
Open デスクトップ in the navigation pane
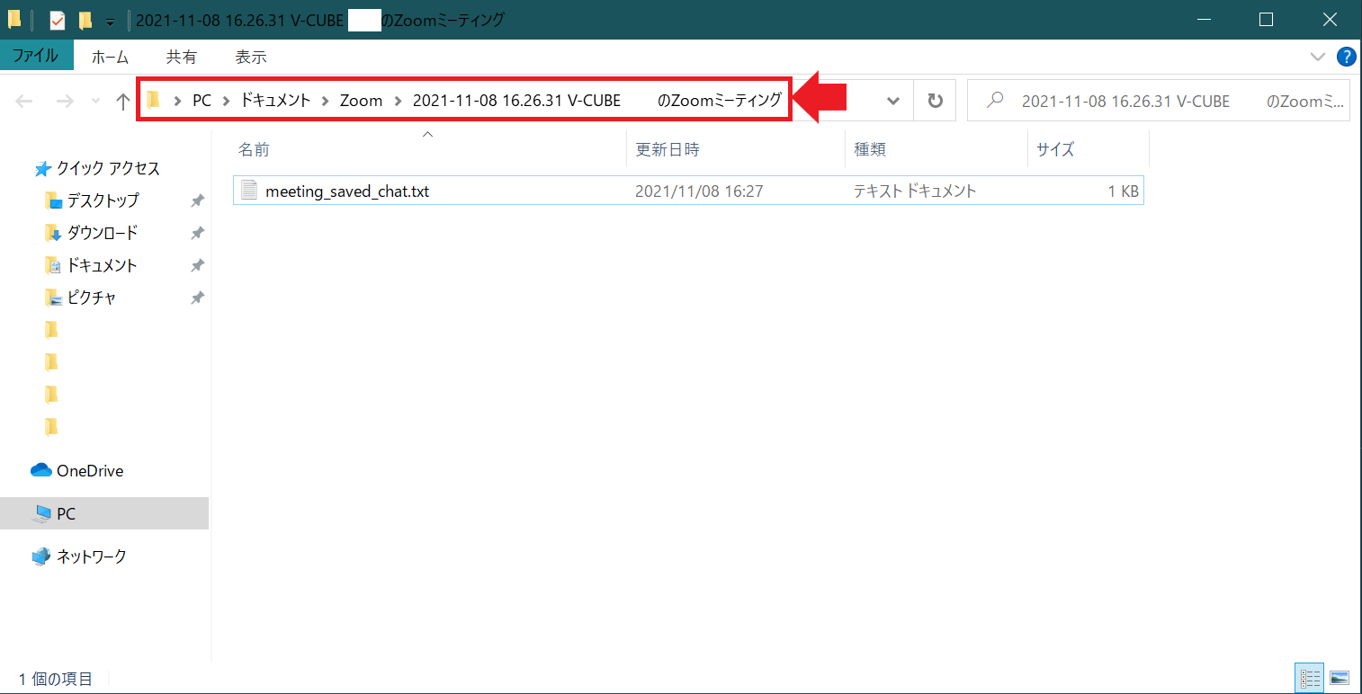click(x=103, y=200)
